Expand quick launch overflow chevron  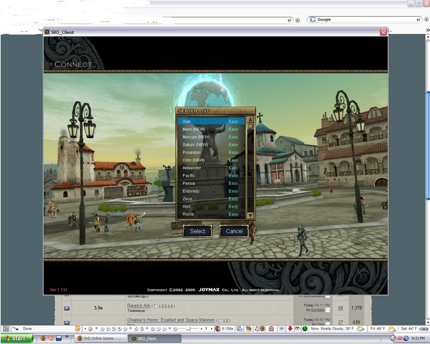(67, 337)
